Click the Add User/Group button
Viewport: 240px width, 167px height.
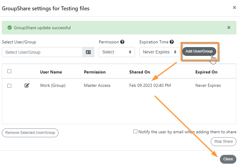click(199, 51)
